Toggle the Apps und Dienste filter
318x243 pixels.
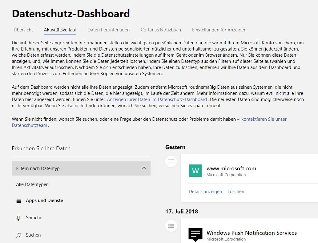[x=44, y=200]
